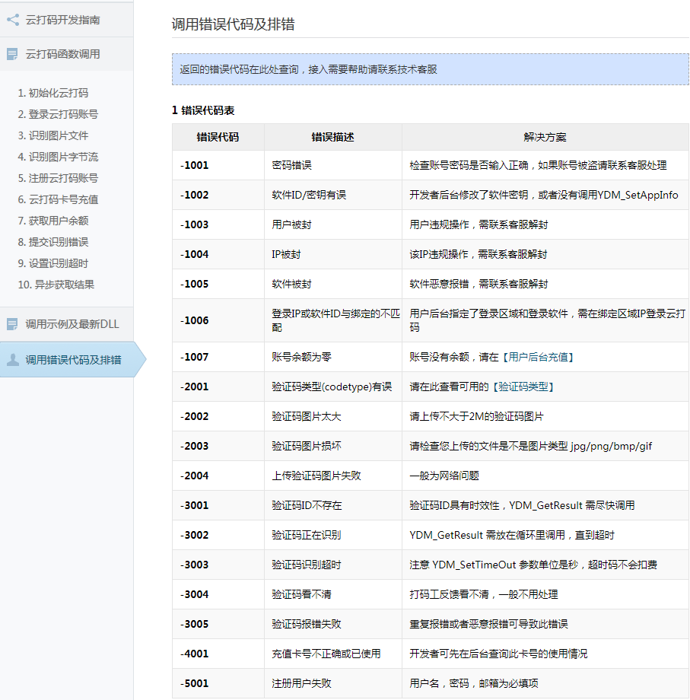Viewport: 690px width, 700px height.
Task: Click the 注册用户失败 description cell
Action: tap(333, 683)
